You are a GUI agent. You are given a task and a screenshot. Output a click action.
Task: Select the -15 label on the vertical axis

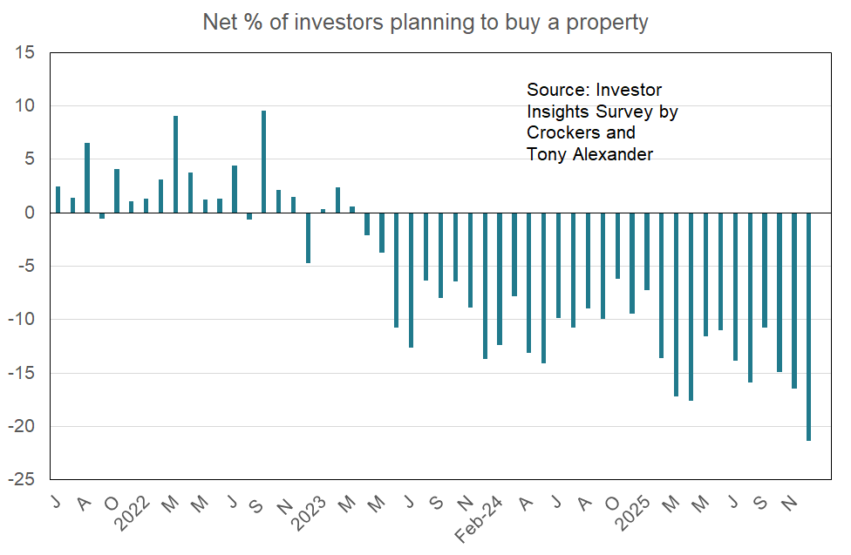tap(22, 373)
